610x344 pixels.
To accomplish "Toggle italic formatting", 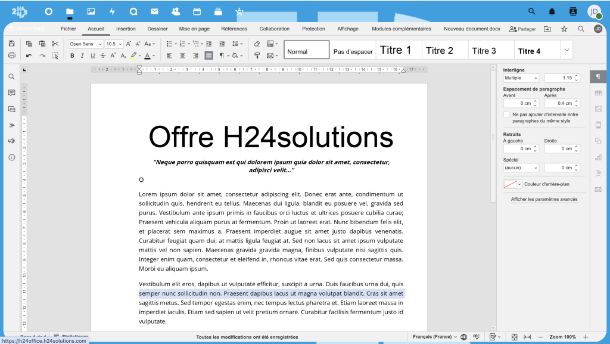I will click(83, 55).
